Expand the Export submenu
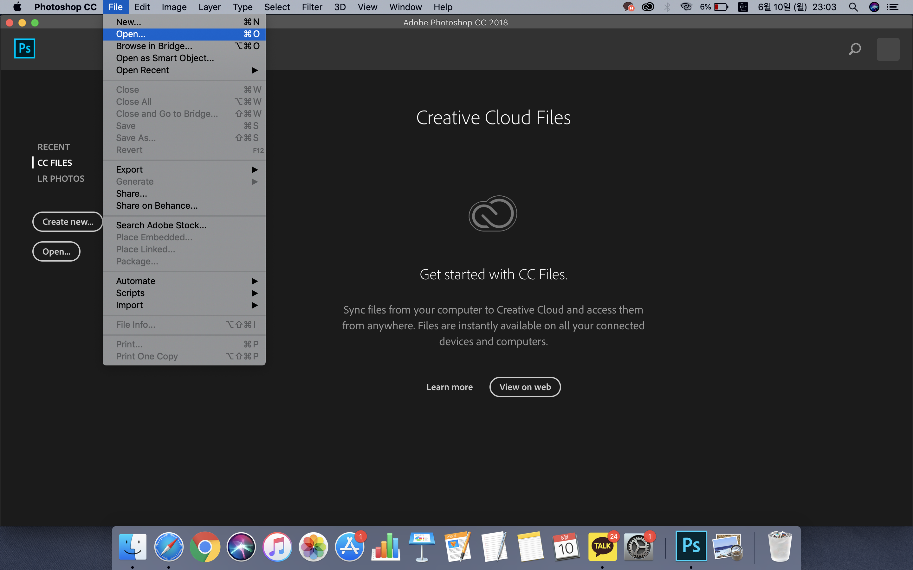This screenshot has height=570, width=913. (184, 170)
